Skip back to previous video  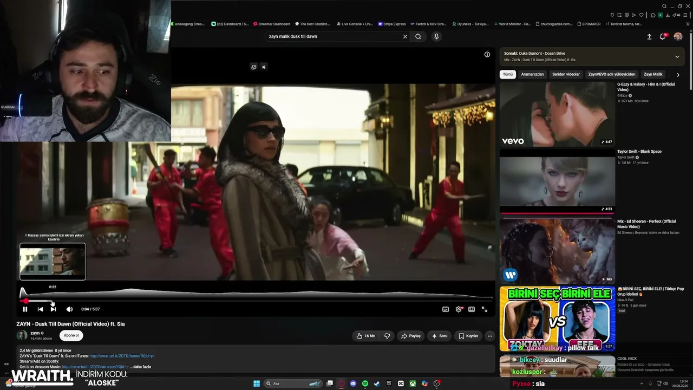tap(40, 309)
